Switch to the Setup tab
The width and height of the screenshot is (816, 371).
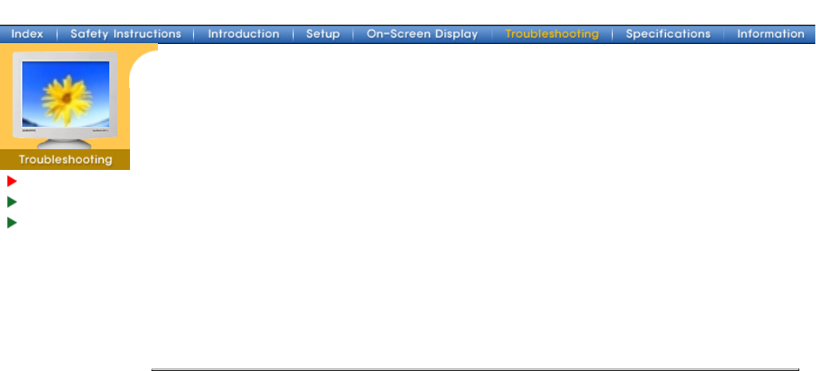click(x=323, y=34)
